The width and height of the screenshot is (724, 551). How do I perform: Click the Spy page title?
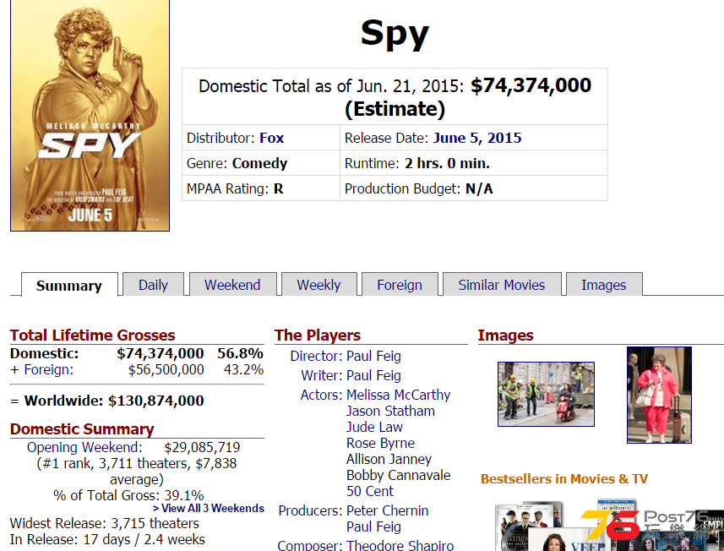point(395,33)
